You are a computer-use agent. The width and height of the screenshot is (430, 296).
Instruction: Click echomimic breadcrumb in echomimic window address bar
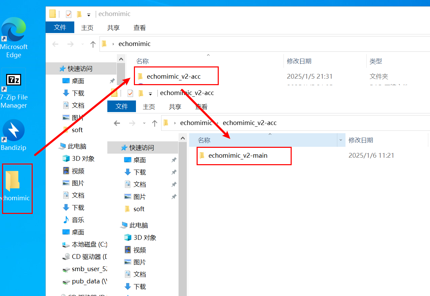pyautogui.click(x=134, y=44)
